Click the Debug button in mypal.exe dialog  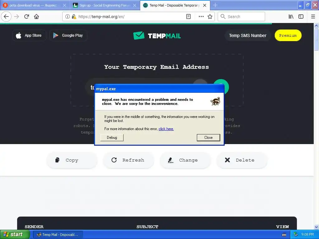click(112, 138)
